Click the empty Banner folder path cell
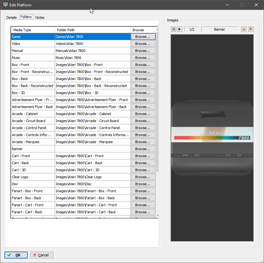This screenshot has height=263, width=264. (x=93, y=149)
